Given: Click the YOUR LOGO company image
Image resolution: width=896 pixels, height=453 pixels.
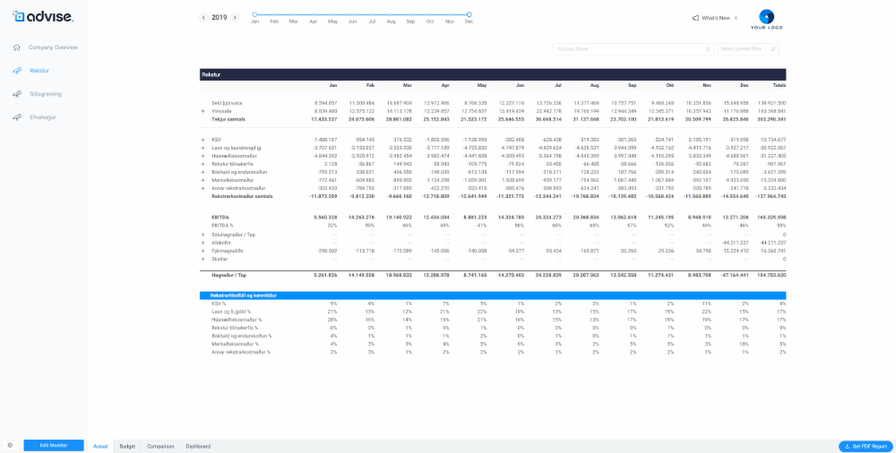Looking at the screenshot, I should tap(767, 19).
